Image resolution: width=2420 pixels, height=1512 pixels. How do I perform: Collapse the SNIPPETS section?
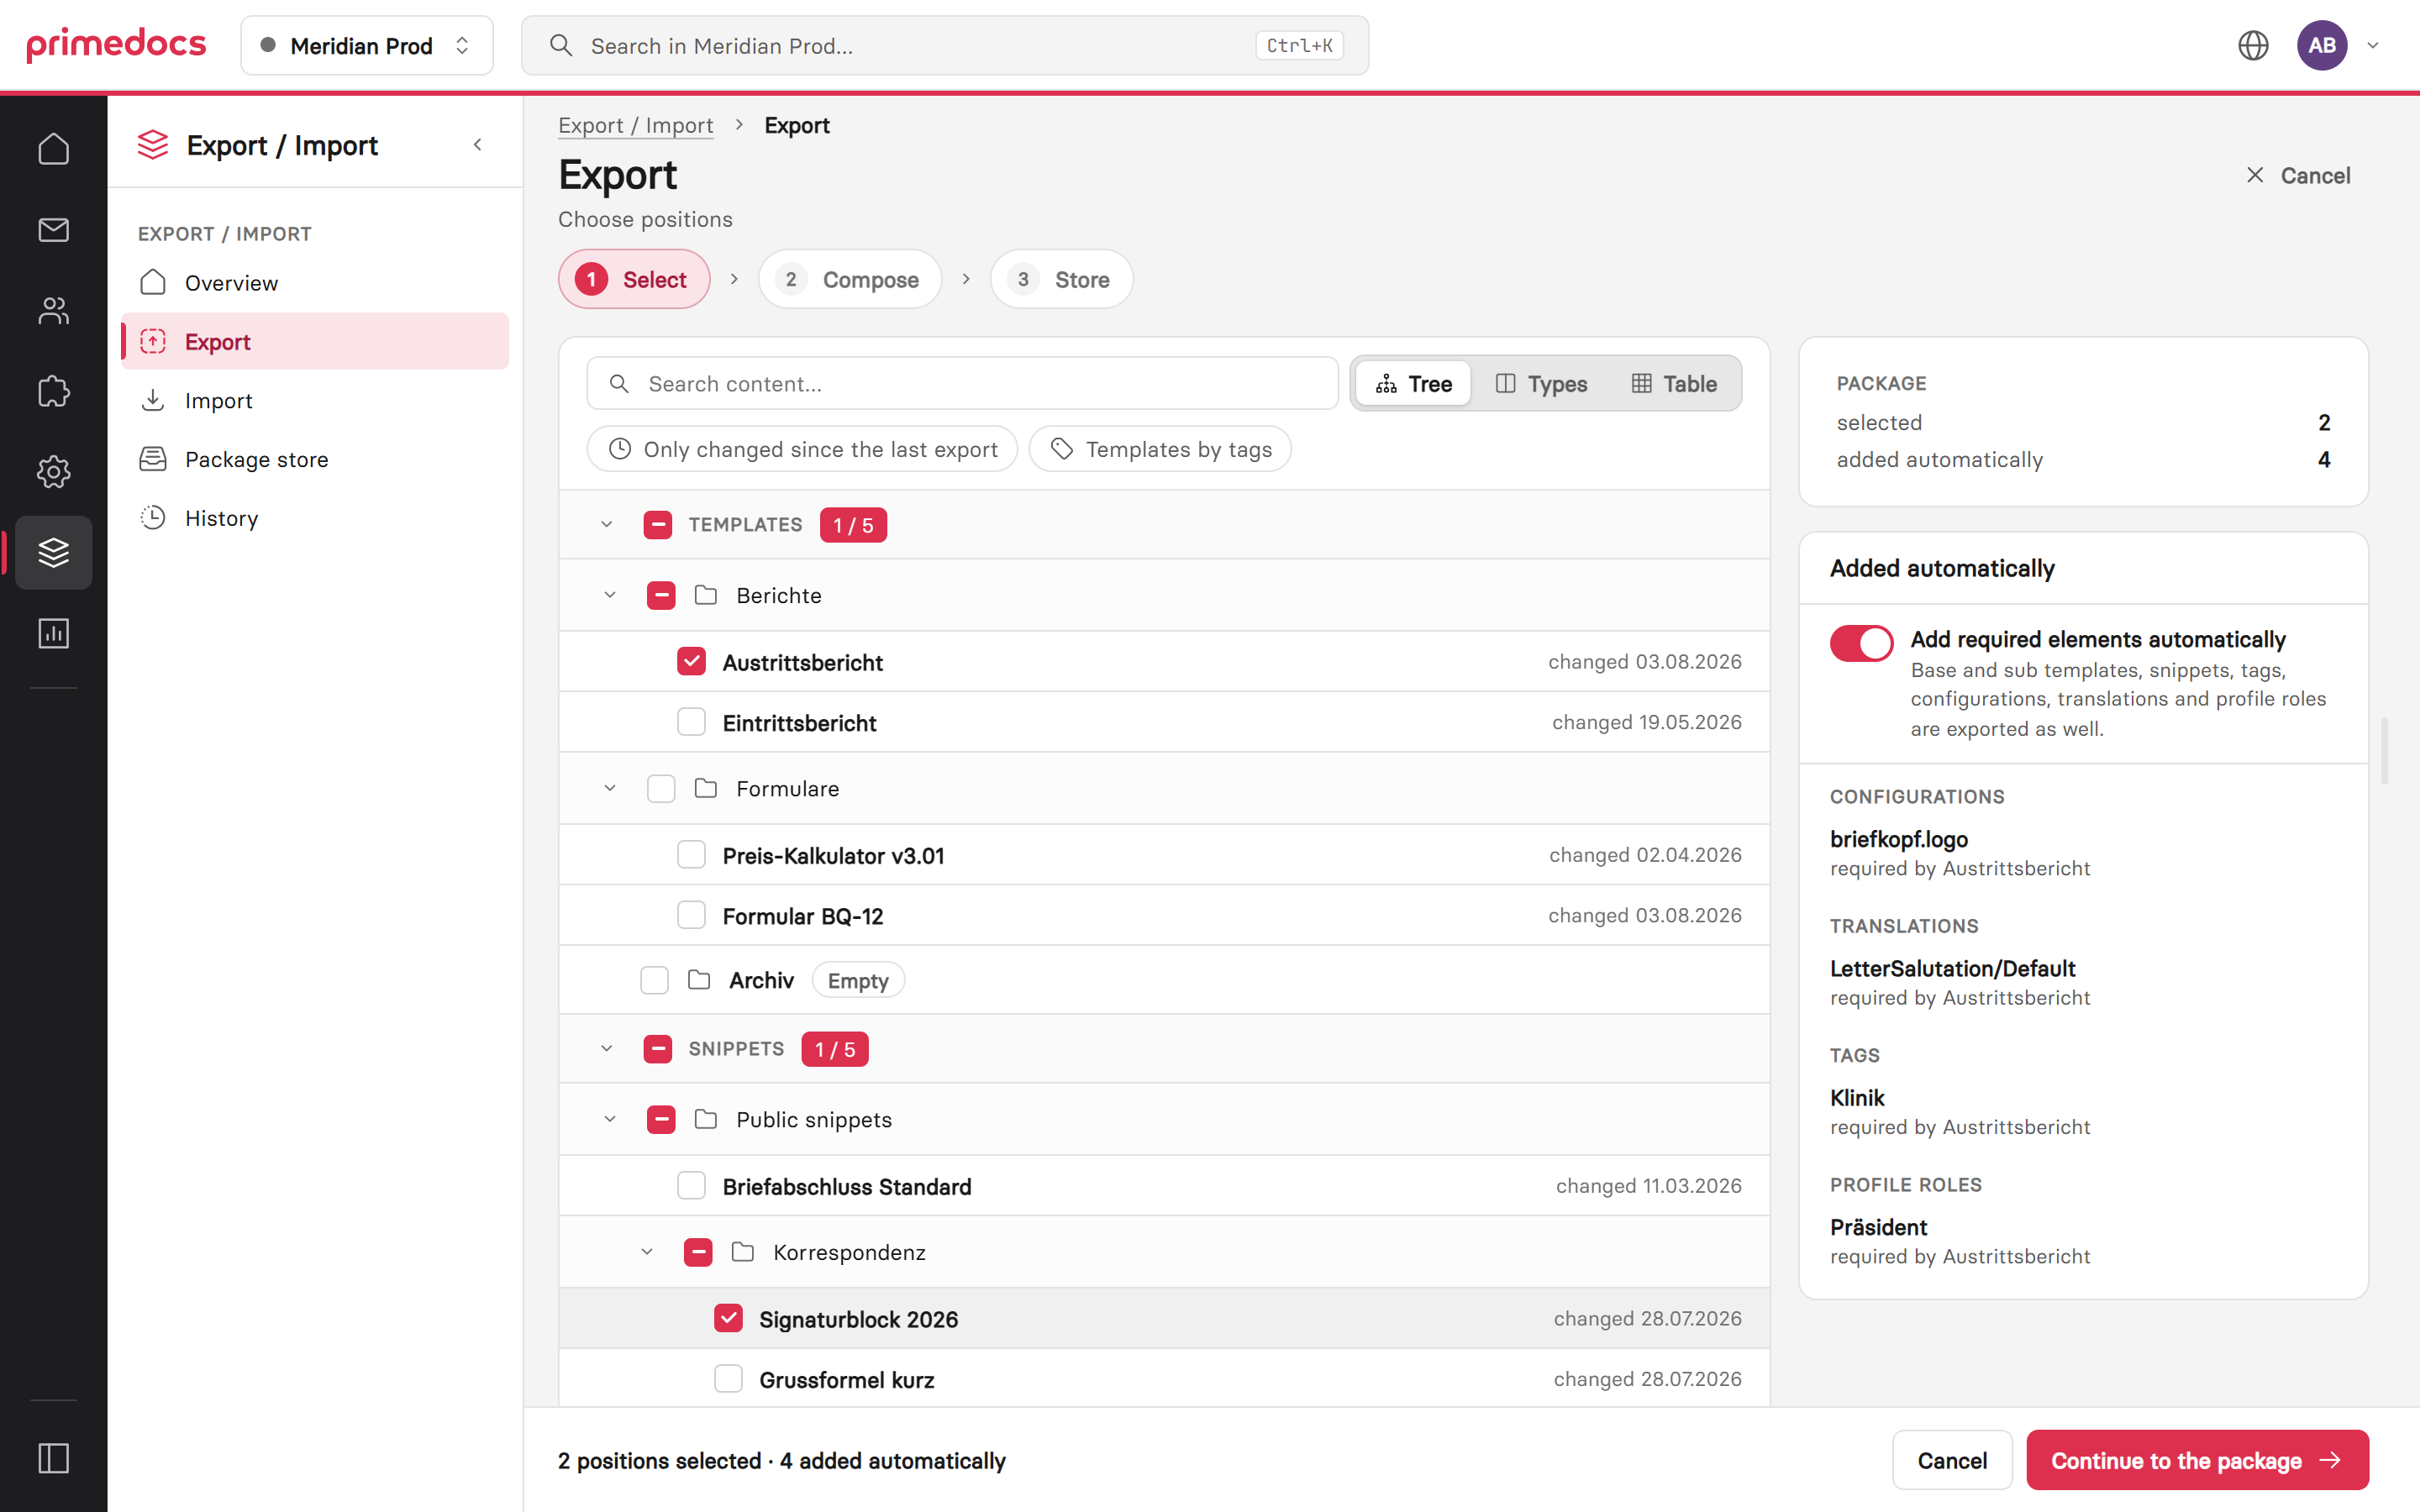coord(606,1049)
